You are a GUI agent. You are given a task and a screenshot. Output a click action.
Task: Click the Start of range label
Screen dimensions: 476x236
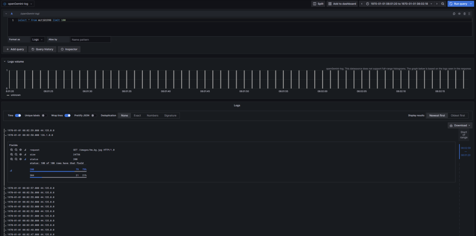pyautogui.click(x=464, y=135)
